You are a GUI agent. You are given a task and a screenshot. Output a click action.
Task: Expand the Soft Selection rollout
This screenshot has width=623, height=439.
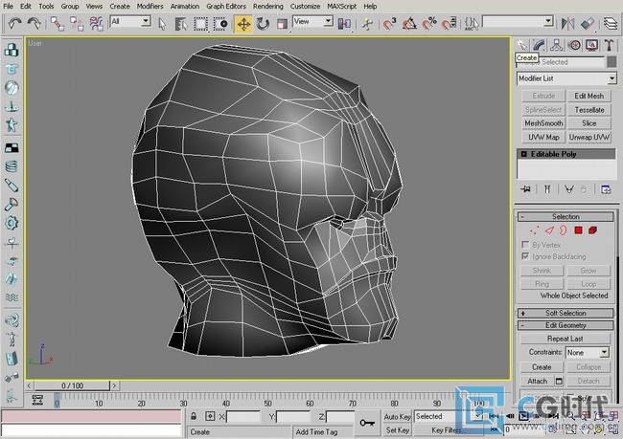click(x=565, y=313)
